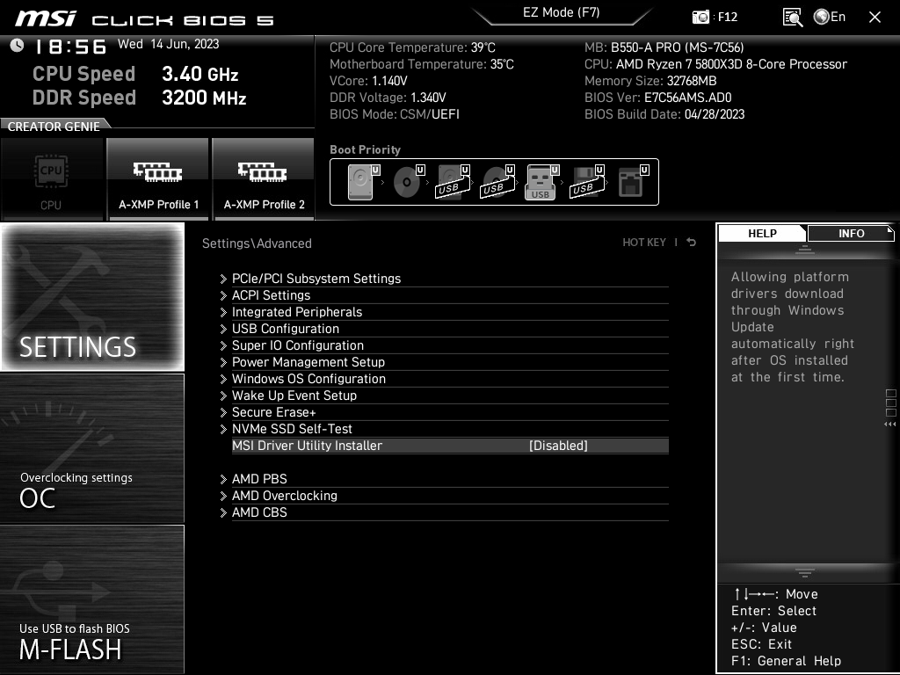
Task: Take a screenshot with the F12 camera icon
Action: click(700, 17)
